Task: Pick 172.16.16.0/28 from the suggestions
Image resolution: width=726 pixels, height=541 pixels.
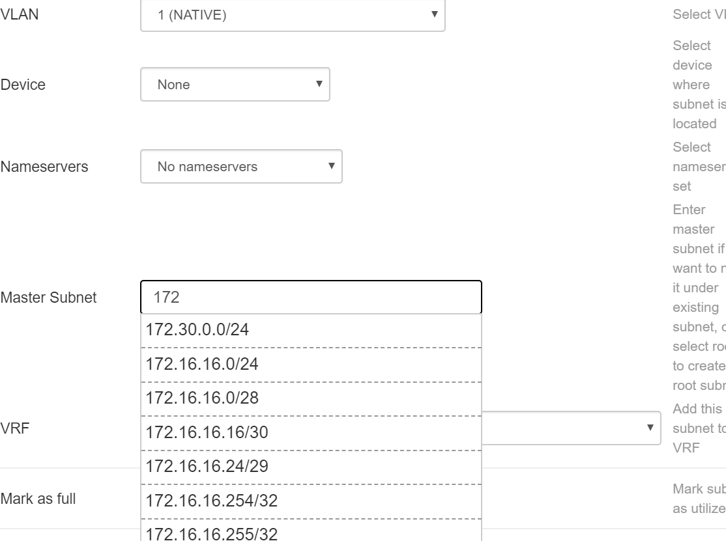Action: tap(261, 397)
